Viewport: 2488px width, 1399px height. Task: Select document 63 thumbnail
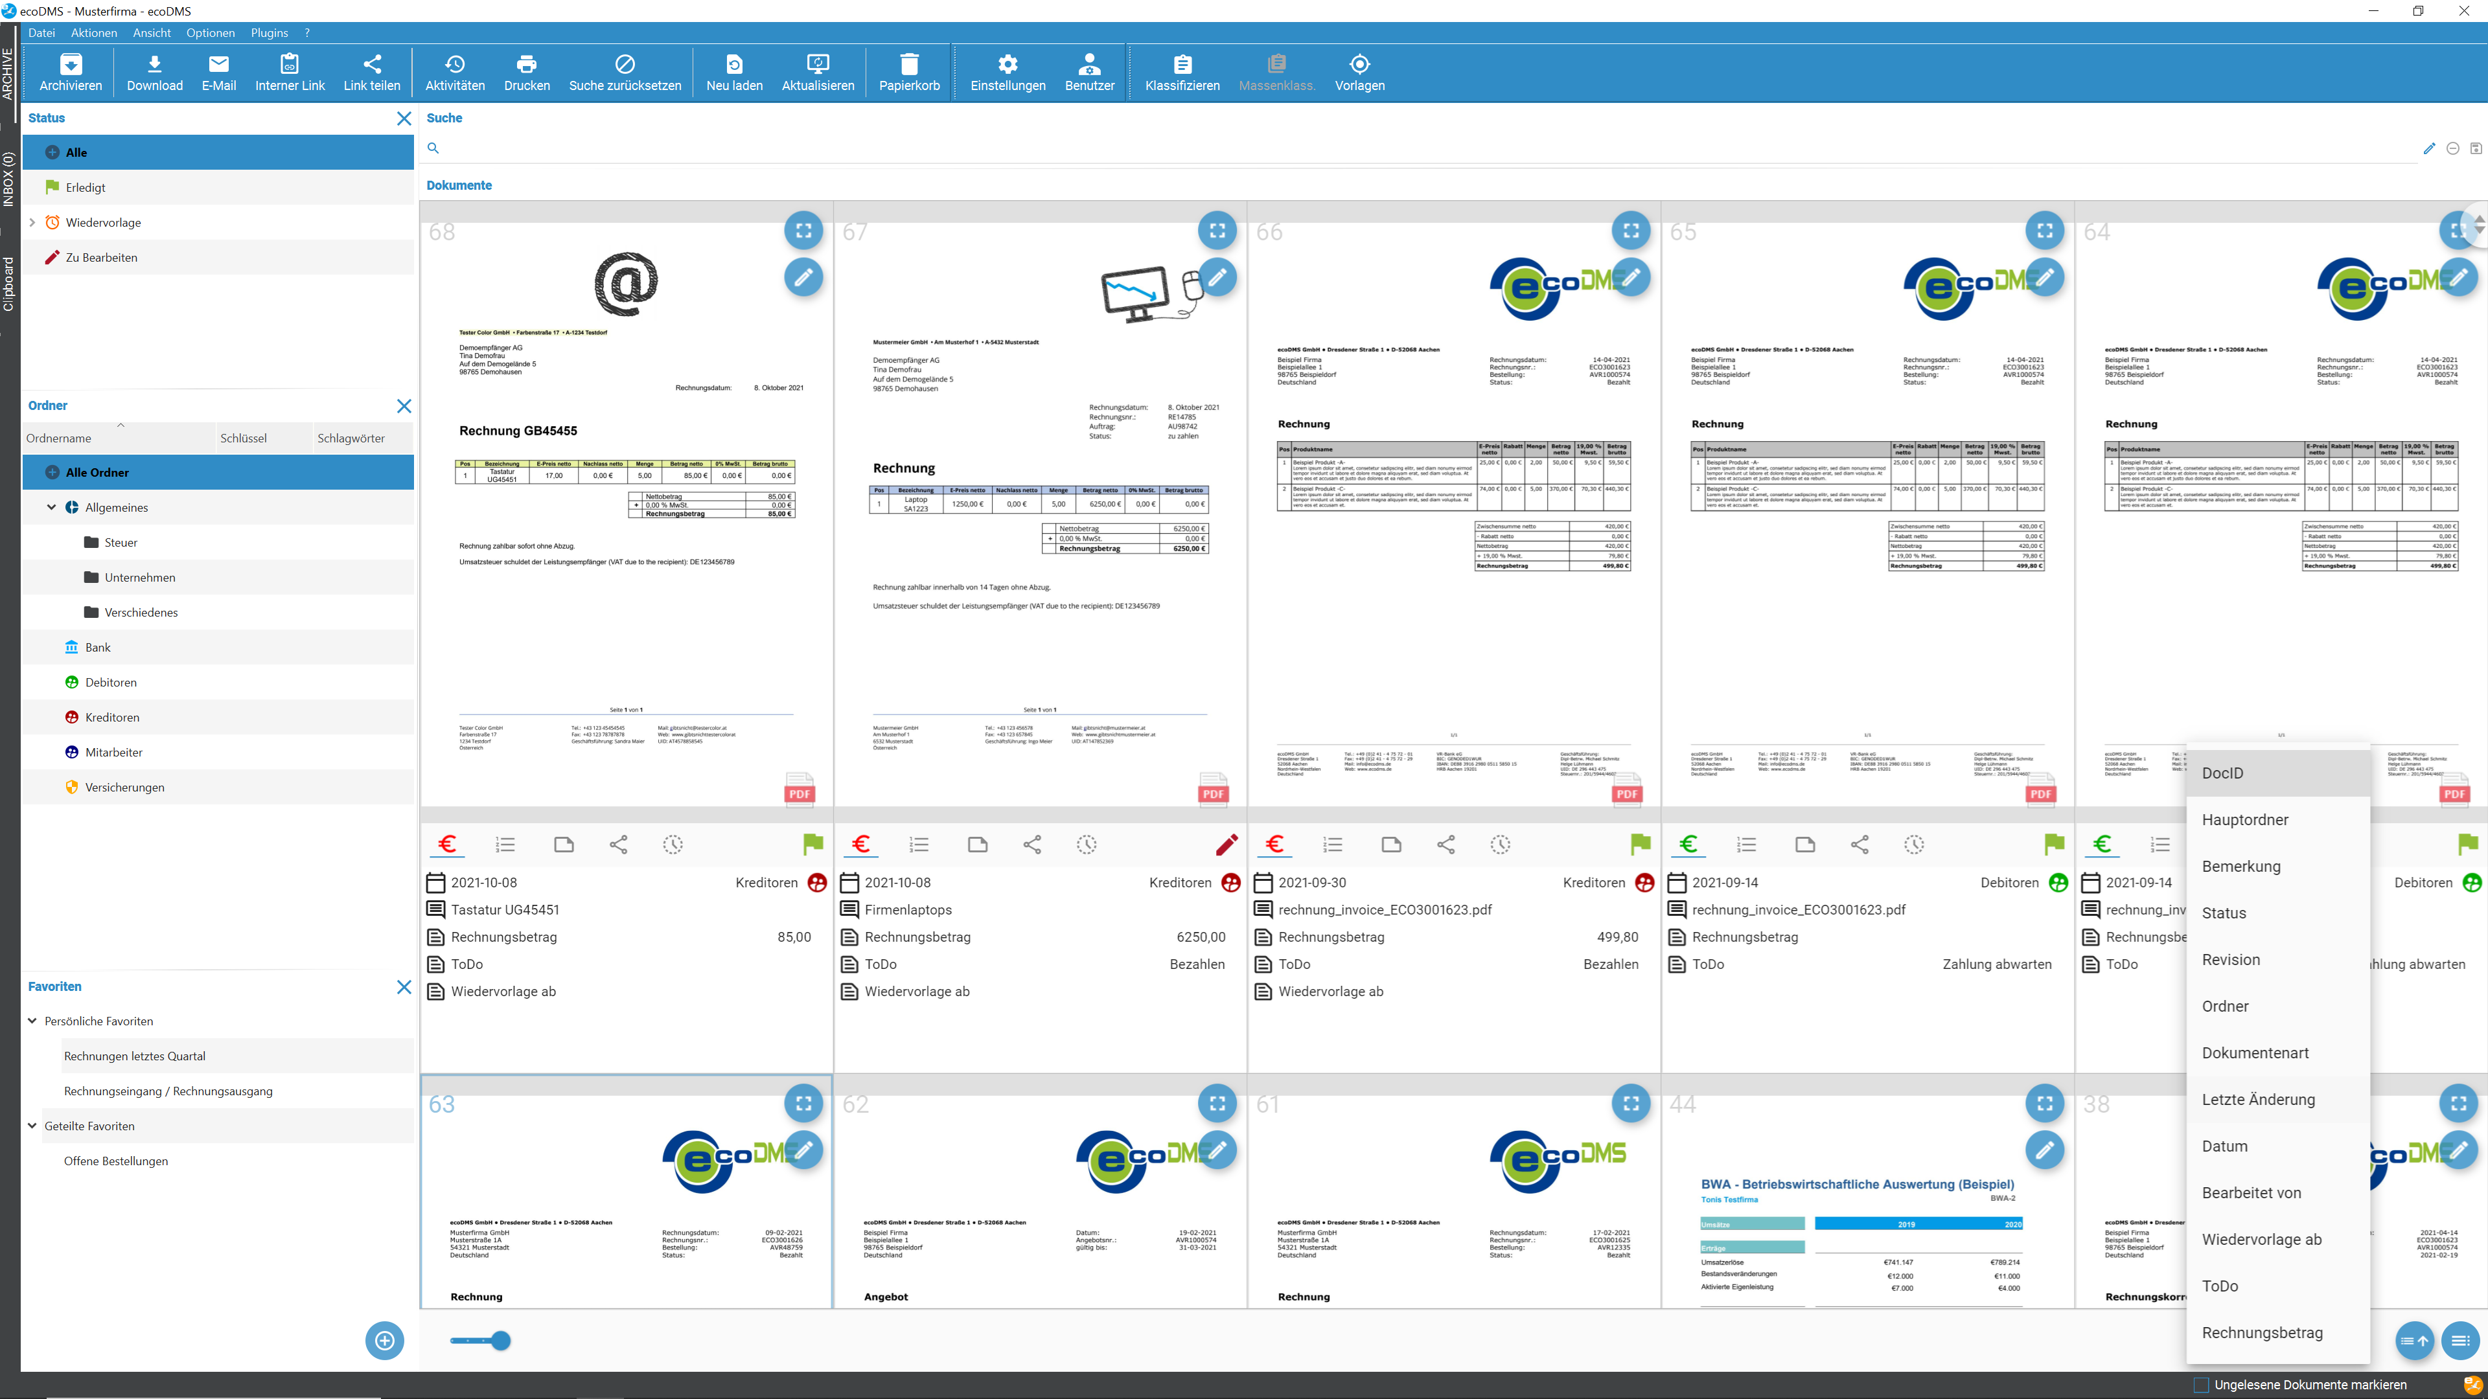(x=626, y=1192)
